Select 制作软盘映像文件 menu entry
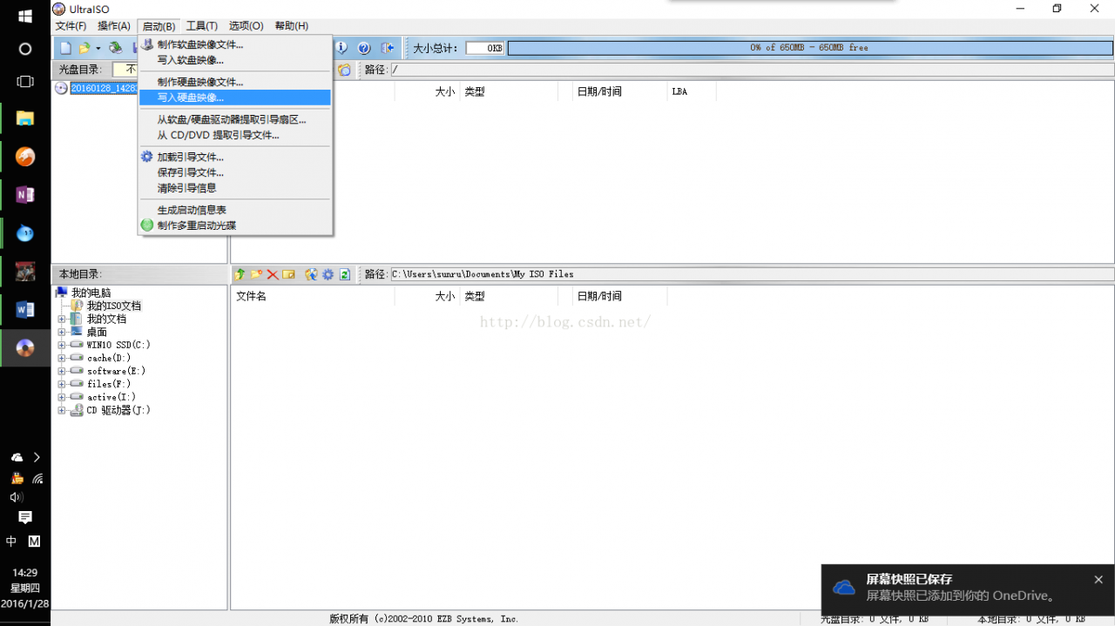 point(200,44)
